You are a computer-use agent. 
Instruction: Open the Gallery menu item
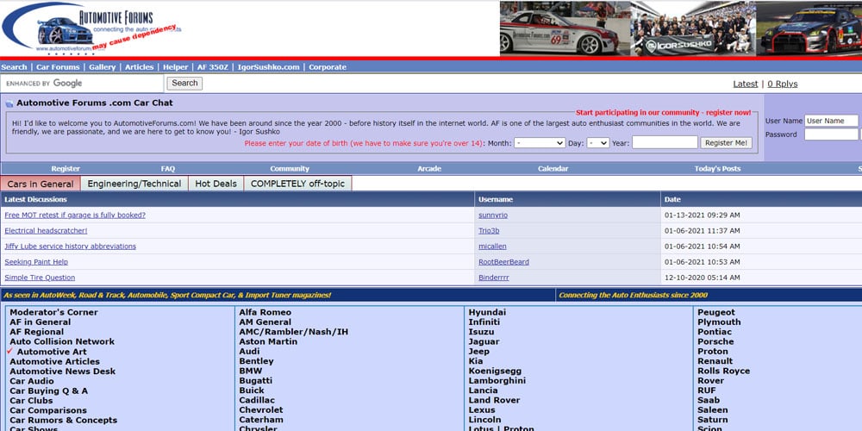102,67
